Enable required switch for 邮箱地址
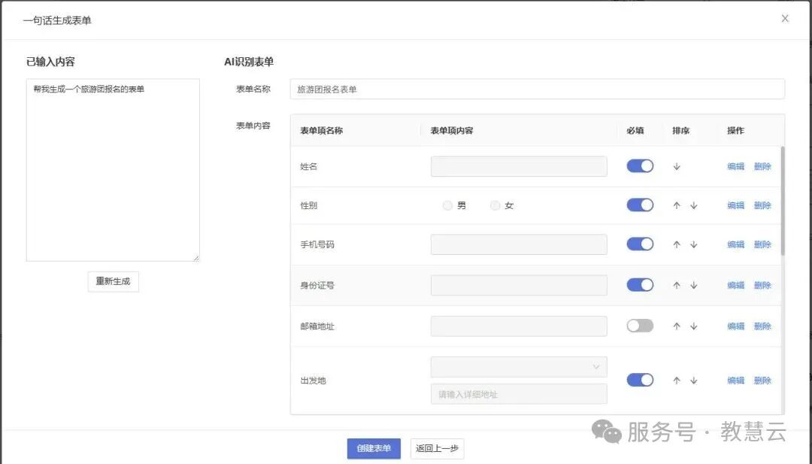 coord(640,326)
